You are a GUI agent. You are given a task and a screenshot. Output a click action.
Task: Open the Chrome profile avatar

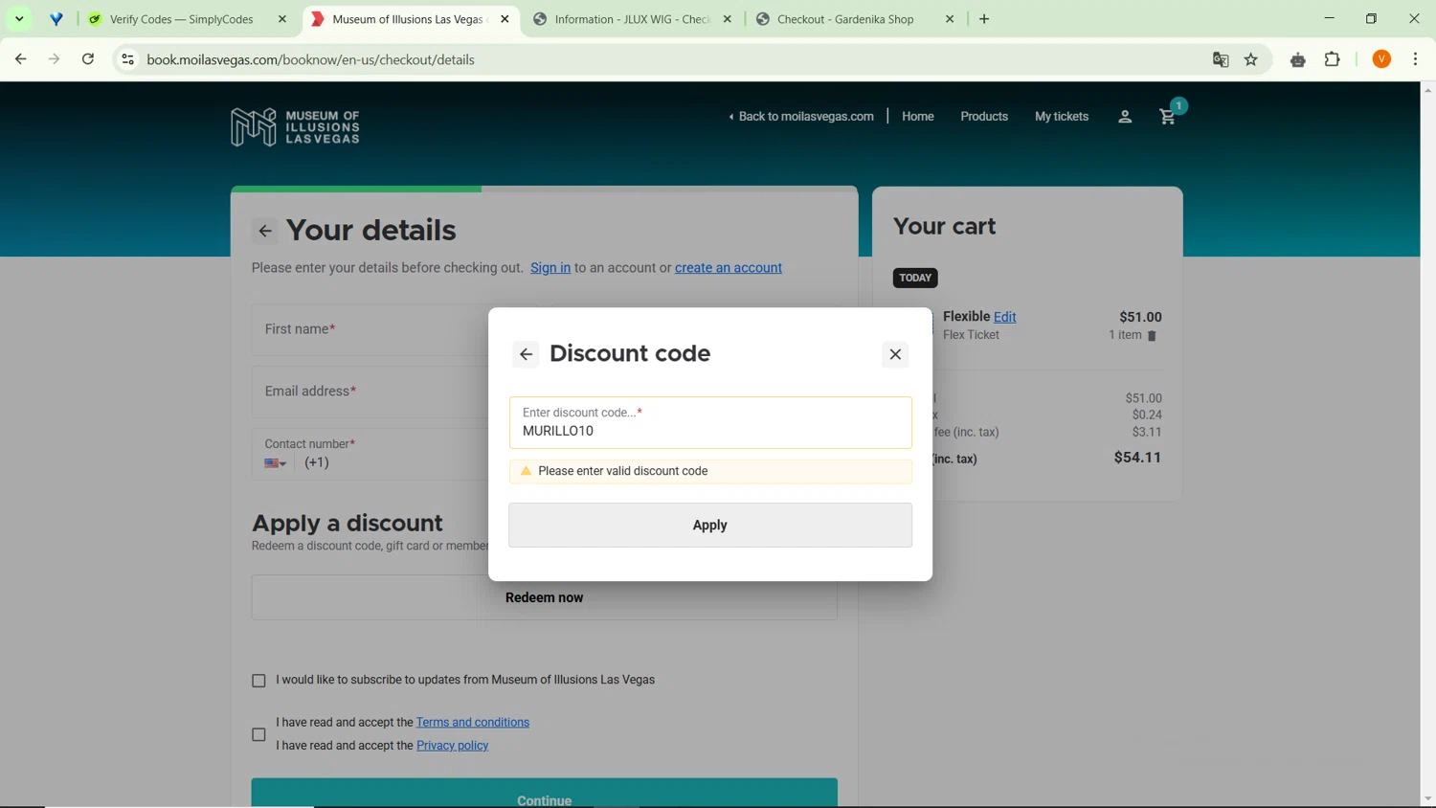coord(1381,59)
